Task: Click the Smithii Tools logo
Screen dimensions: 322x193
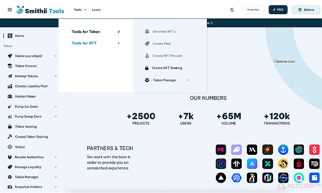Action: [x=40, y=10]
